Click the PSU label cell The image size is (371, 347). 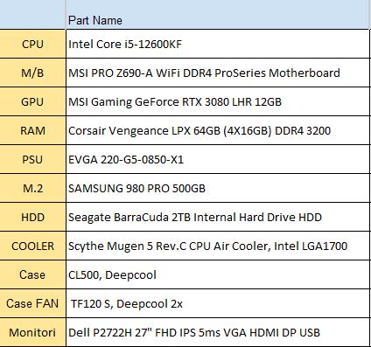click(x=32, y=159)
